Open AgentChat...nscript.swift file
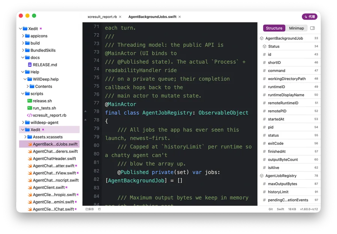 [49, 180]
